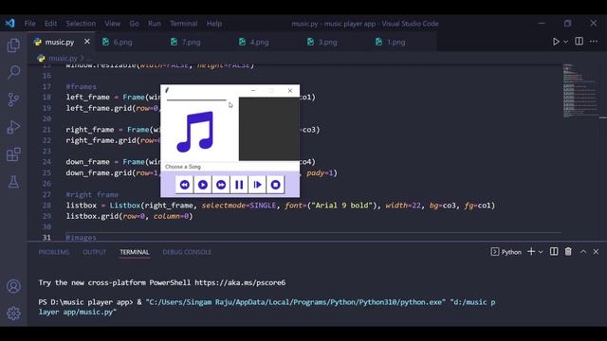Viewport: 607px width, 341px height.
Task: Click the listbox.grid code line
Action: point(129,216)
